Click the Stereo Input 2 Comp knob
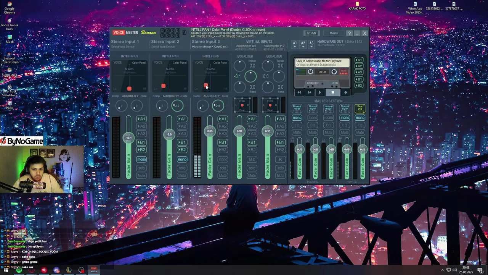 (162, 105)
